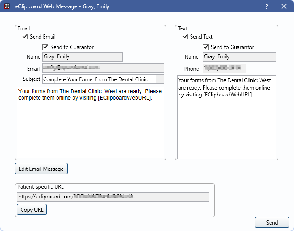This screenshot has height=231, width=294.
Task: Close the eClipboard Web Message window
Action: coord(283,7)
